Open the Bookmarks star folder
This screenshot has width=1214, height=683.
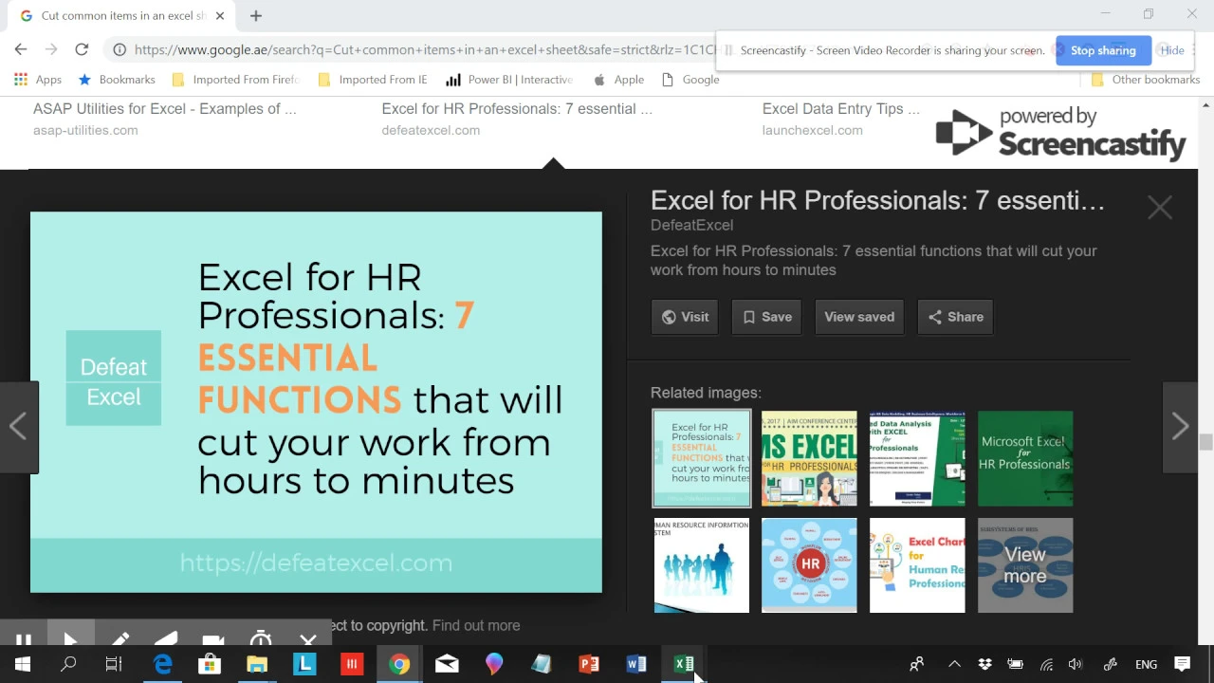pyautogui.click(x=116, y=80)
